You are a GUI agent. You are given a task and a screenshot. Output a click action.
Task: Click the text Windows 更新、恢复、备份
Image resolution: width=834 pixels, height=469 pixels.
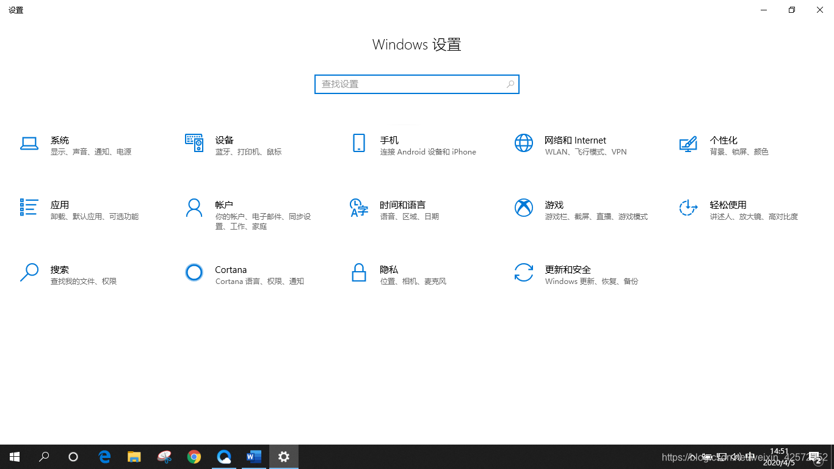coord(592,282)
